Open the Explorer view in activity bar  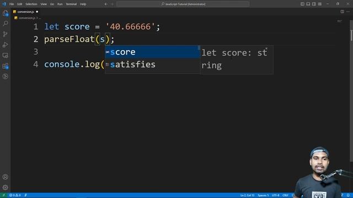click(6, 13)
